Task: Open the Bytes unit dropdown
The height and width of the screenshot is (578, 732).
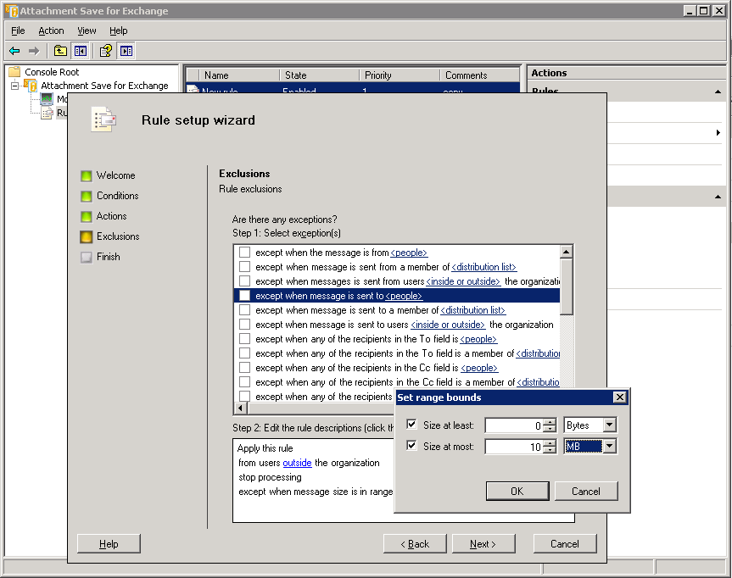Action: (609, 425)
